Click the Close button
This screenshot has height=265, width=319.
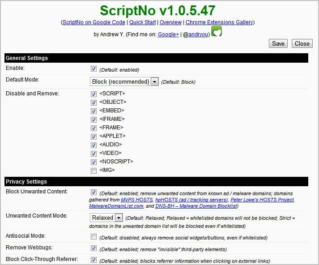[x=302, y=43]
